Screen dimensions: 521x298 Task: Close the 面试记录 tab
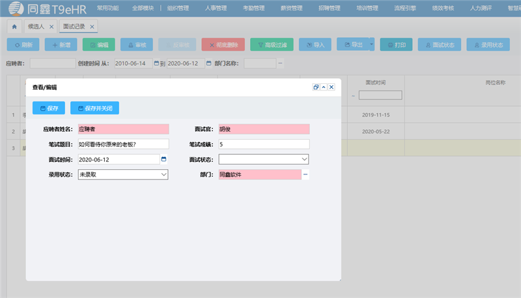tap(92, 27)
